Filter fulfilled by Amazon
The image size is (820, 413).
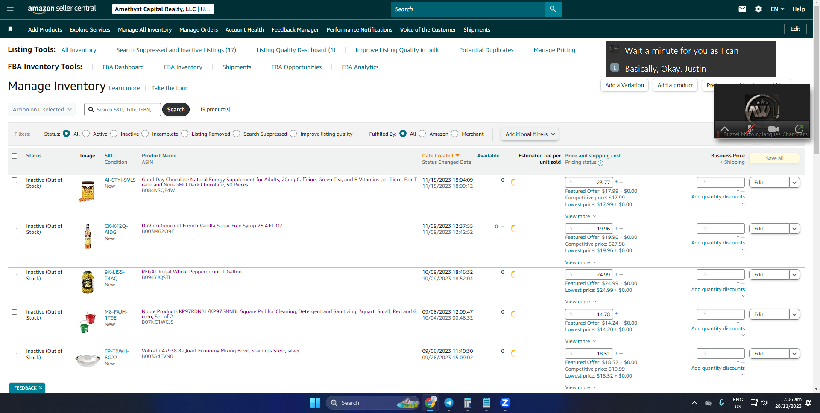422,134
